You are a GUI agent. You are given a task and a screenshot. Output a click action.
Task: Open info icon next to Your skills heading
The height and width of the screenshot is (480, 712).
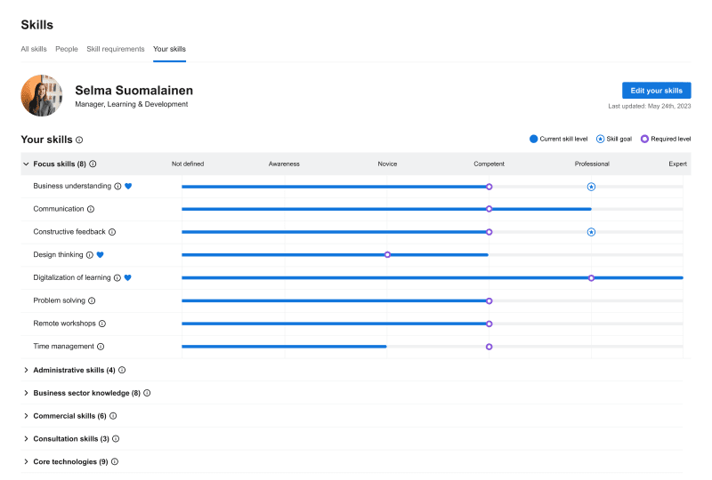(x=79, y=140)
